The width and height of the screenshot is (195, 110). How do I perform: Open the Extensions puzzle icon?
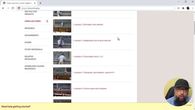(183, 8)
